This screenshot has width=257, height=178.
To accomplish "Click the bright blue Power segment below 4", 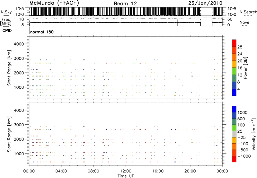I will pyautogui.click(x=234, y=92).
